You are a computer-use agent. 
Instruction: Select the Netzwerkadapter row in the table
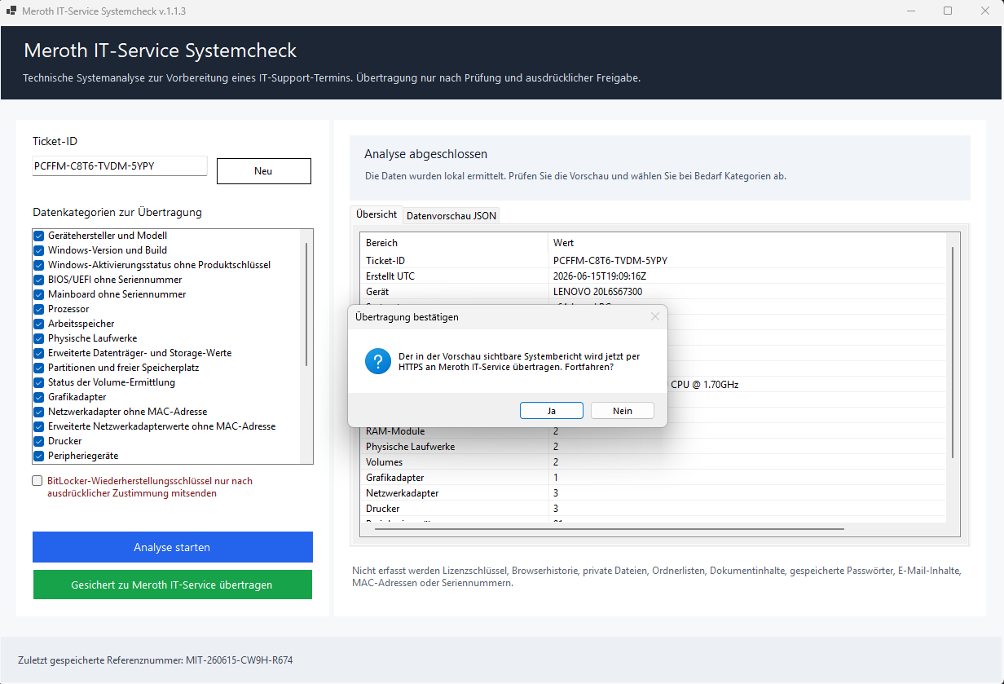tap(654, 493)
